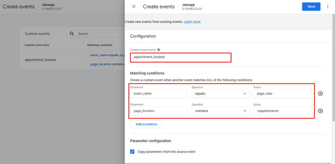
Task: Click the Parameter configuration heading
Action: 150,141
